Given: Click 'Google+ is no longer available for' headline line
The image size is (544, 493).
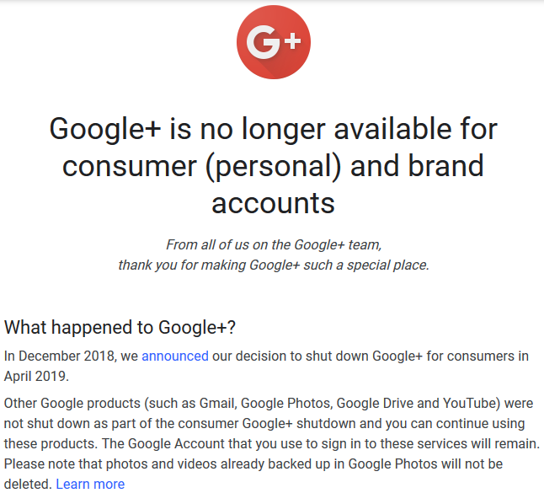Looking at the screenshot, I should coord(274,129).
